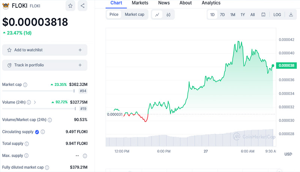Open the calendar date range picker
The width and height of the screenshot is (300, 172).
pyautogui.click(x=263, y=15)
